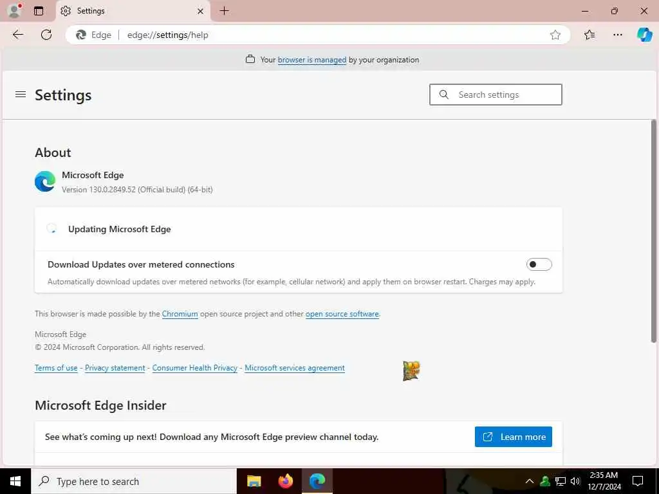
Task: Click the colorful pixel image near links
Action: [411, 371]
